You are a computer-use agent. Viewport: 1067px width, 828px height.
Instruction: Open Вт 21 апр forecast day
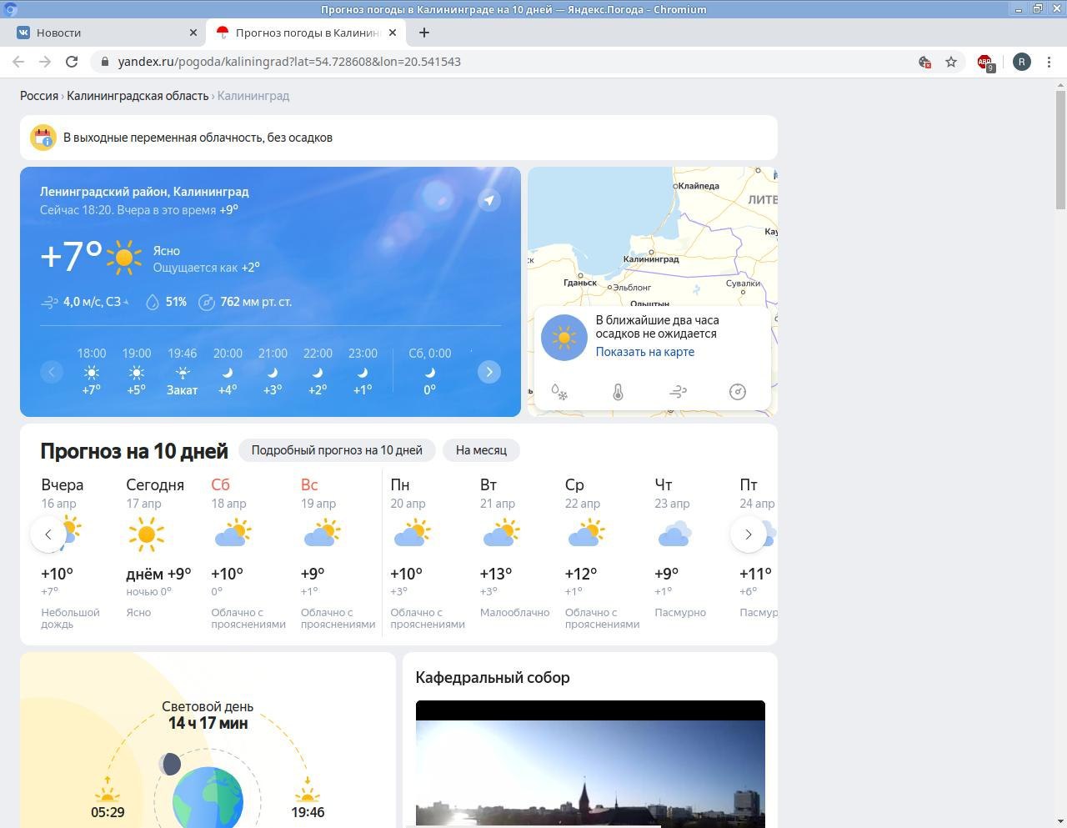pyautogui.click(x=515, y=553)
